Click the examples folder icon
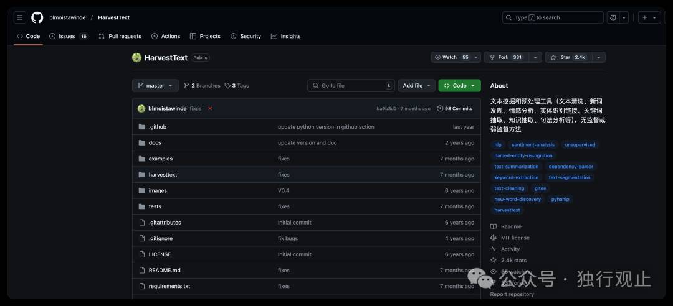The width and height of the screenshot is (673, 306). point(142,159)
